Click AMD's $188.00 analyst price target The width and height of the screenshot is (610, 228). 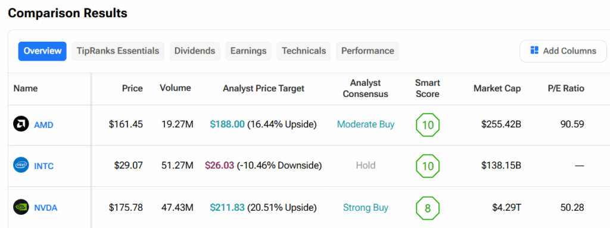pos(227,124)
